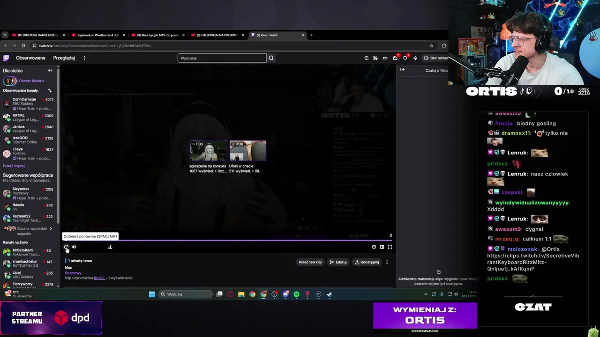This screenshot has height=337, width=600.
Task: Click the Bez reklam button
Action: click(x=436, y=58)
